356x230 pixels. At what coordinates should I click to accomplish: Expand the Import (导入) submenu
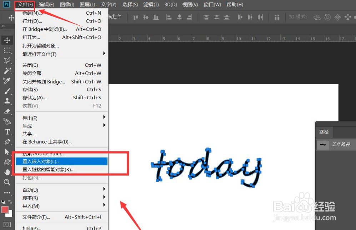click(x=62, y=206)
